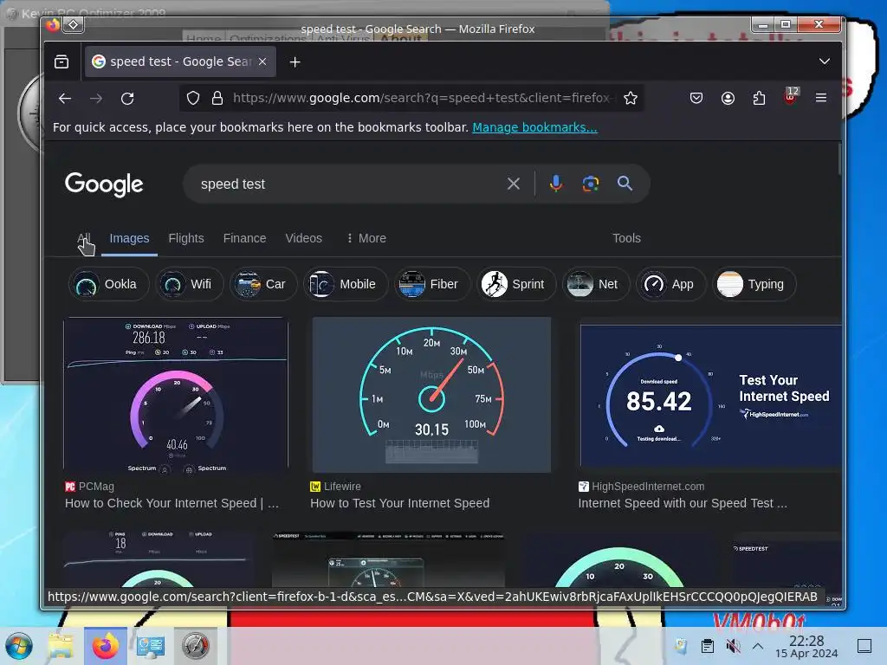Click the Manage bookmarks link
This screenshot has height=665, width=887.
[x=534, y=127]
